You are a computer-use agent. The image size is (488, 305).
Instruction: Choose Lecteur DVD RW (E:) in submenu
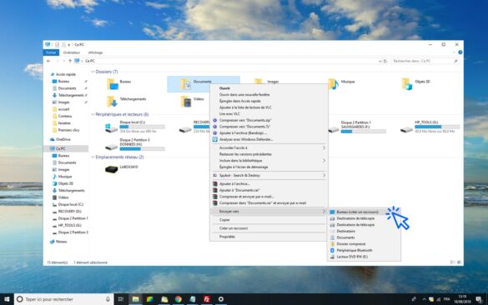352,257
